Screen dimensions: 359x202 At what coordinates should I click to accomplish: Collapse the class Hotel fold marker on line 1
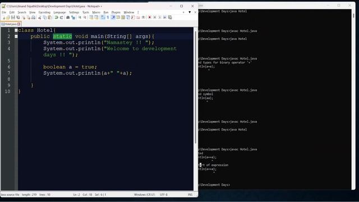(x=16, y=30)
